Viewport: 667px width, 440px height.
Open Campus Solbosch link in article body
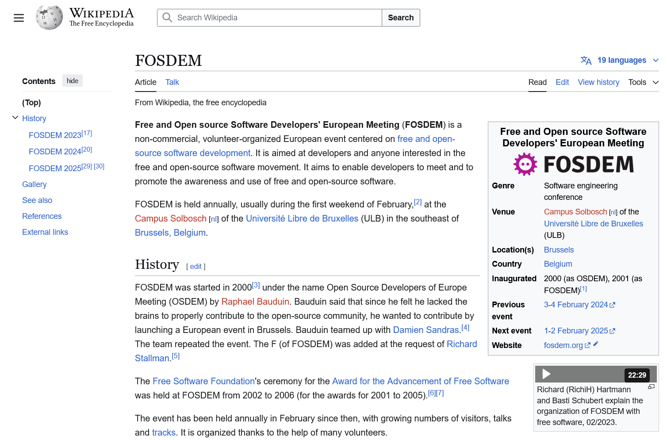(x=171, y=218)
